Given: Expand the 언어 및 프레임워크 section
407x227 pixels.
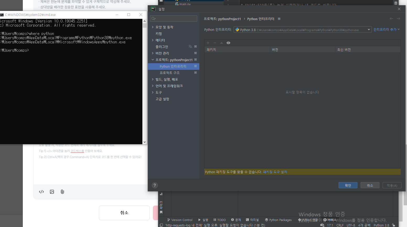Looking at the screenshot, I should click(x=153, y=86).
